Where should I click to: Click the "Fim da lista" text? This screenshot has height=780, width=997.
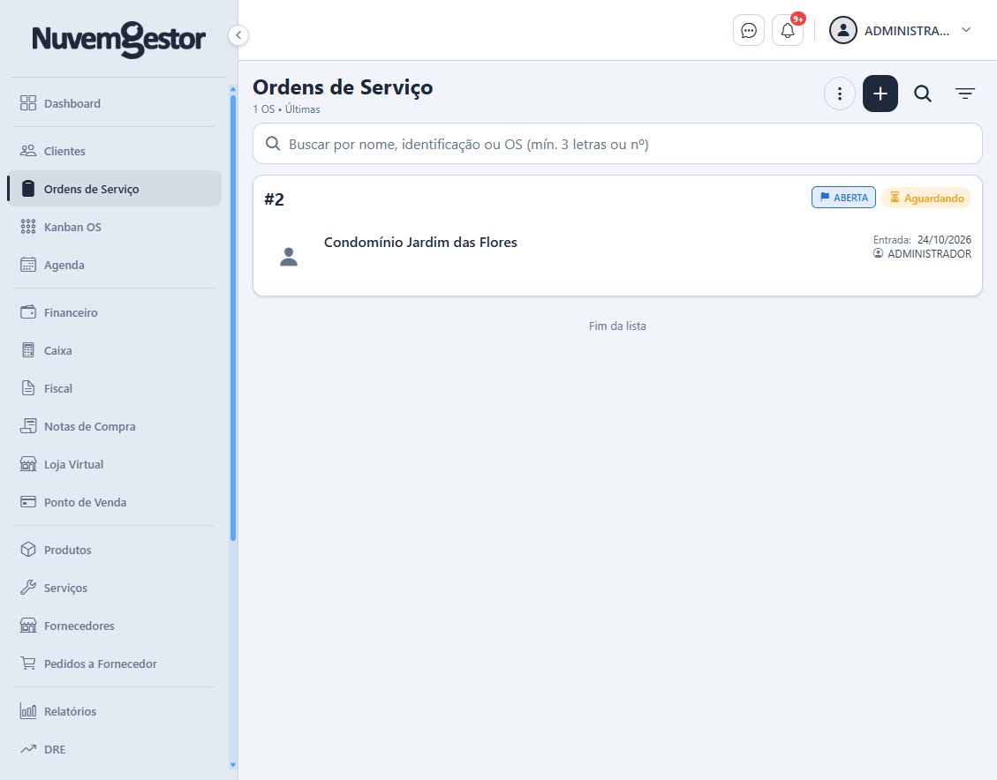(x=617, y=326)
